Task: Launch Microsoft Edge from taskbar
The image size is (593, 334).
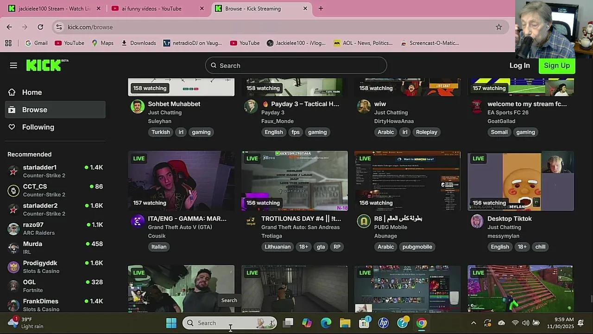Action: point(326,323)
